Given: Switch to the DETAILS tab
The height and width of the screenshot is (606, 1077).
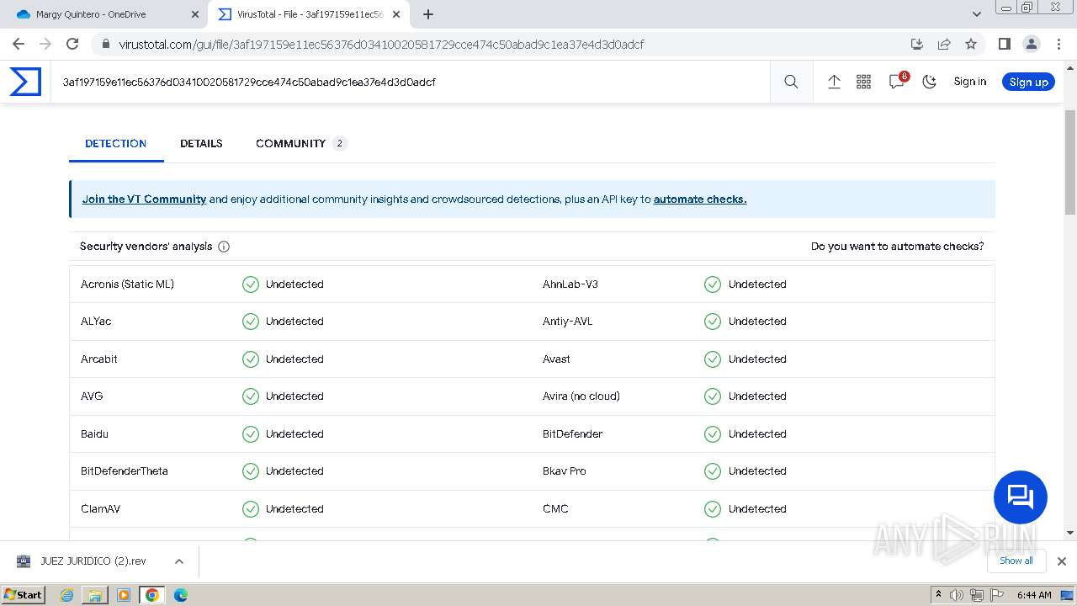Looking at the screenshot, I should coord(201,144).
